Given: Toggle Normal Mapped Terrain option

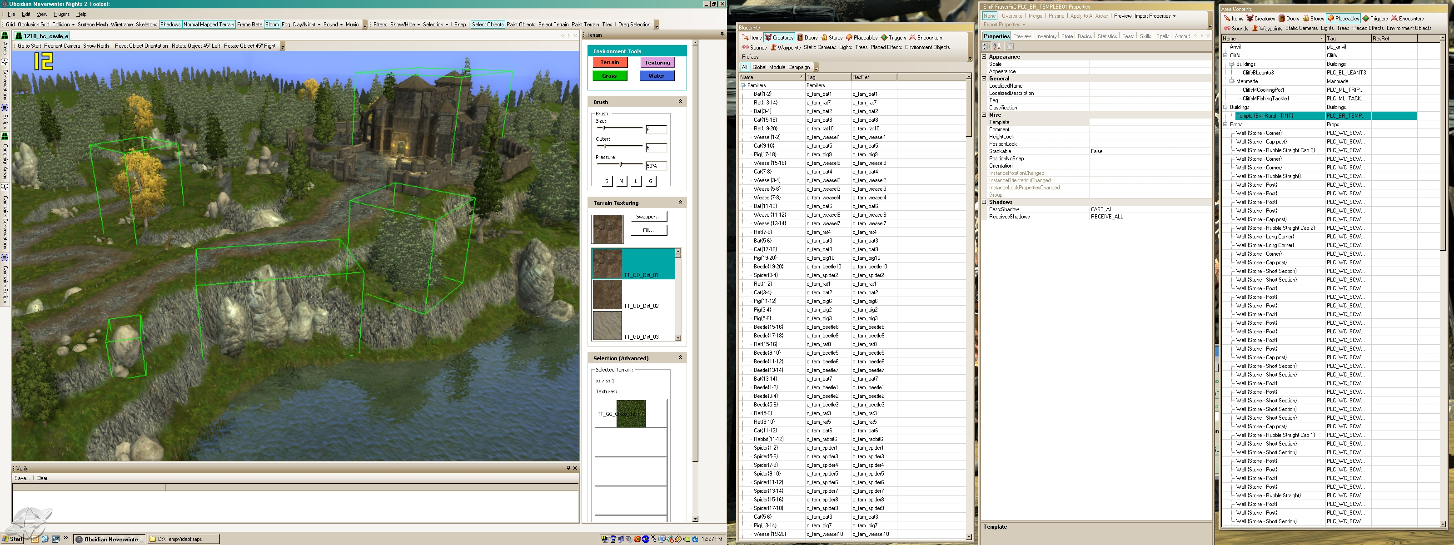Looking at the screenshot, I should click(x=208, y=24).
